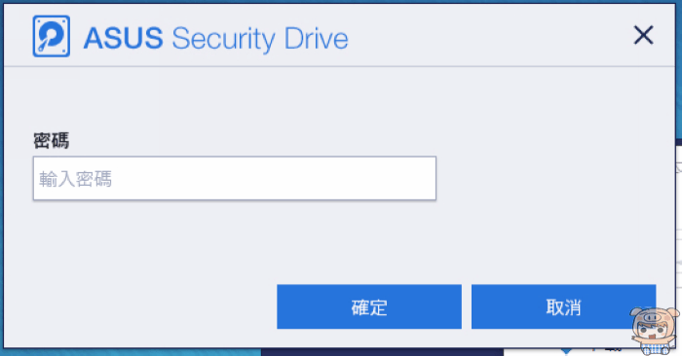Click the bold ASUS word in title
Image resolution: width=682 pixels, height=356 pixels.
(123, 38)
